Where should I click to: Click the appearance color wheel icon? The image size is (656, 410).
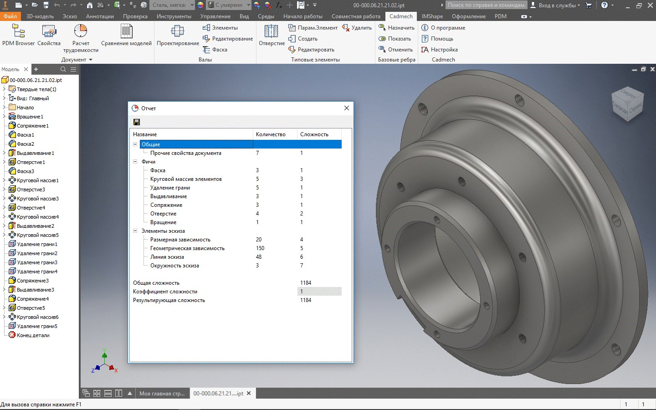pos(200,5)
